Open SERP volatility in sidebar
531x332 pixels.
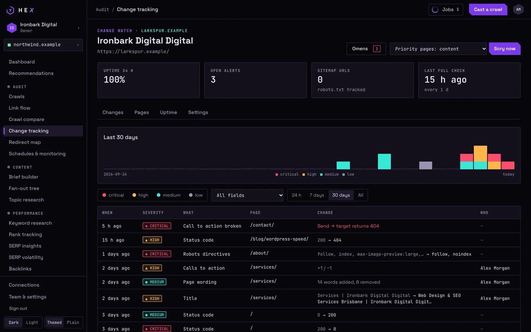[43, 257]
